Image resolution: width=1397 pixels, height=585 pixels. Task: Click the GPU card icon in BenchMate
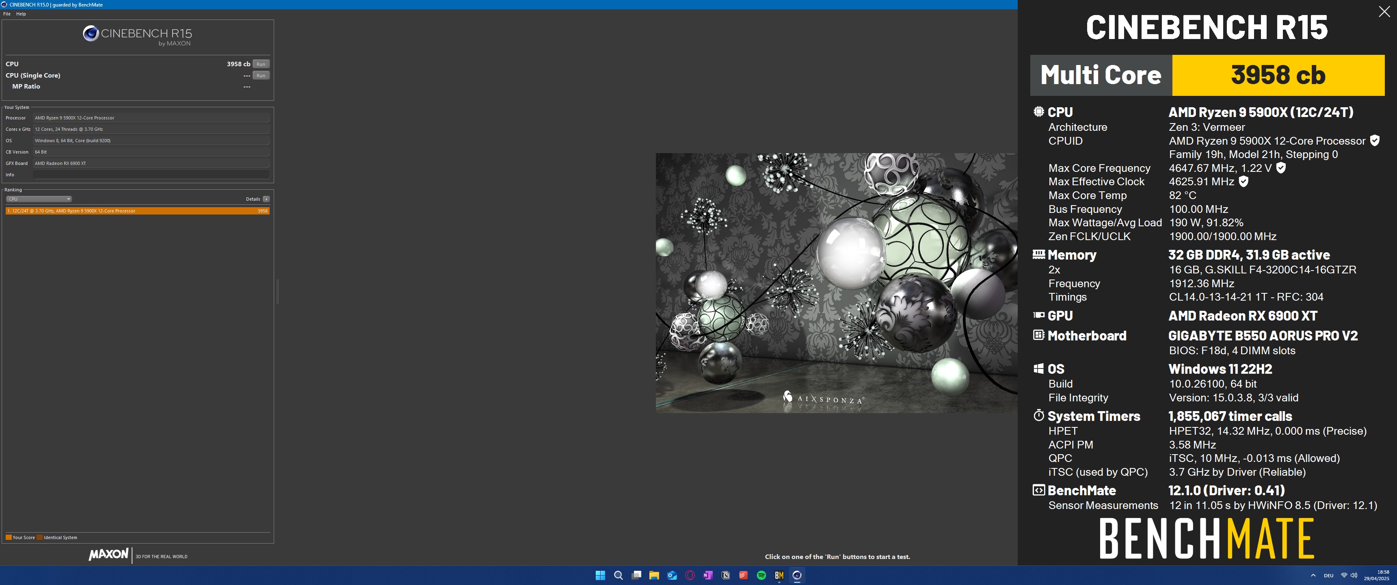(x=1038, y=315)
